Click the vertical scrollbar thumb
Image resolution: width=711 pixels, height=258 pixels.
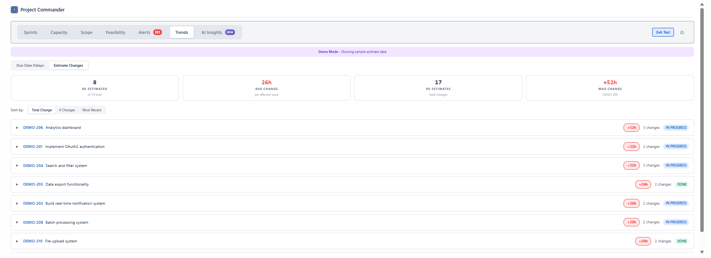click(x=702, y=120)
